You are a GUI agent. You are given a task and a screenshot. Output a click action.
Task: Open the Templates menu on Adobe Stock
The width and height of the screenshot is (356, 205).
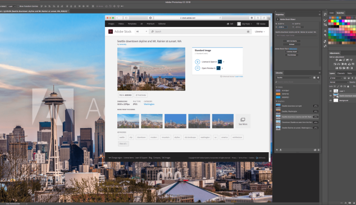(132, 24)
